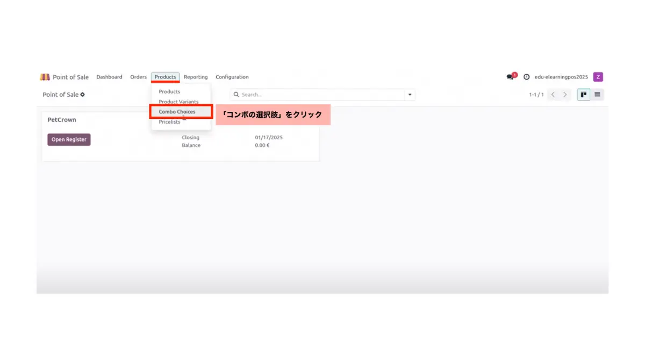645x363 pixels.
Task: Open the Configuration menu
Action: 232,77
